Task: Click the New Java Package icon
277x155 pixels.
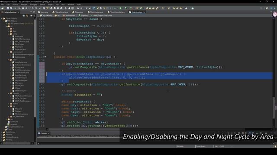Action: (x=137, y=8)
